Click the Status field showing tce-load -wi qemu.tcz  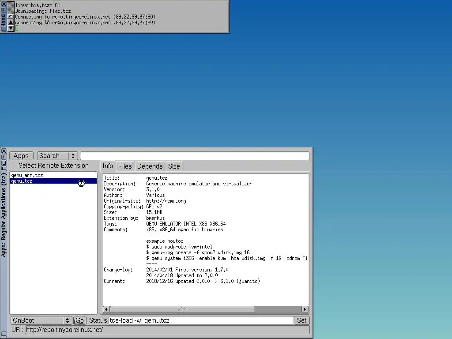coord(201,320)
